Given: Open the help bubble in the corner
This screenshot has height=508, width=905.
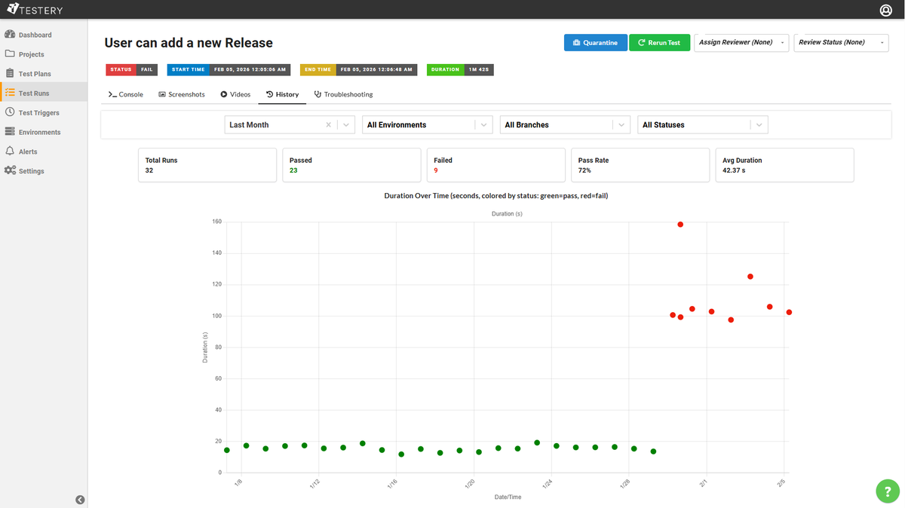Looking at the screenshot, I should [x=887, y=491].
